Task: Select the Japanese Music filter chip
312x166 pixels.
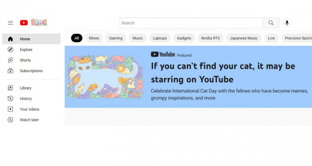Action: pyautogui.click(x=244, y=38)
